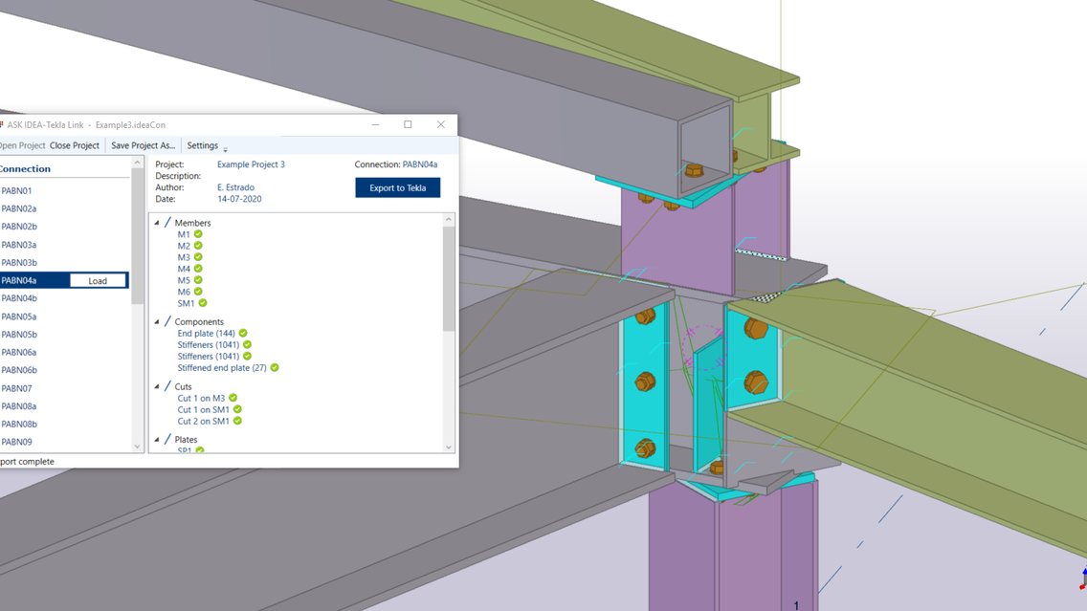Click the slash icon next to Plates
The height and width of the screenshot is (611, 1087).
[x=167, y=439]
